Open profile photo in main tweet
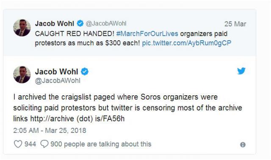271x160 pixels. pos(22,74)
